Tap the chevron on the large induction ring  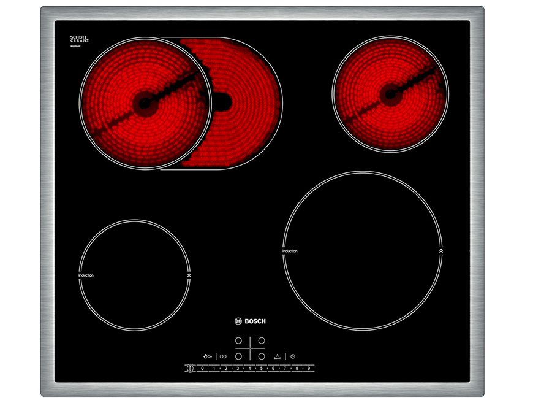click(x=440, y=251)
